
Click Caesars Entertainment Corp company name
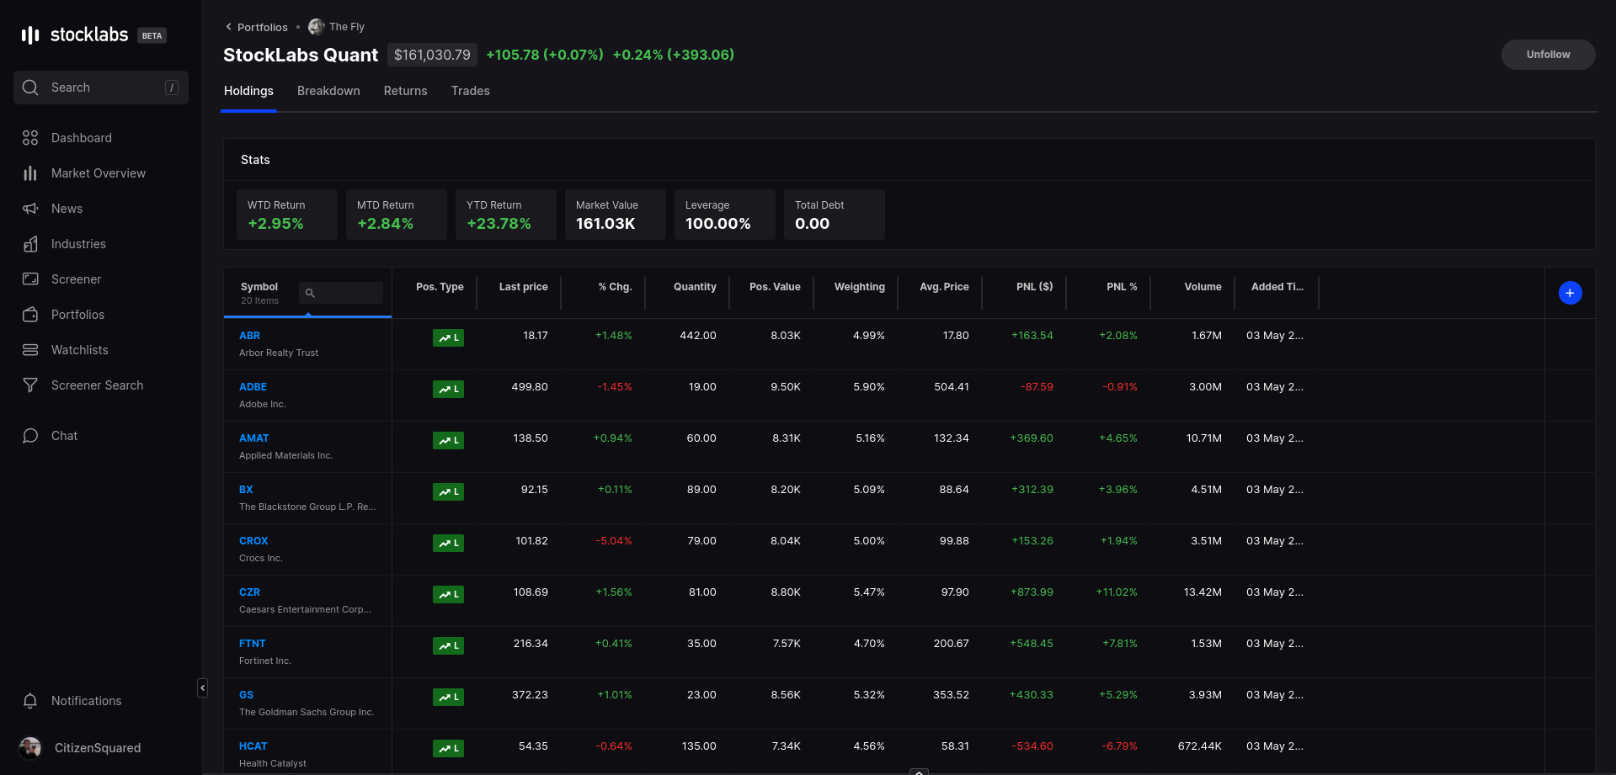pyautogui.click(x=305, y=610)
